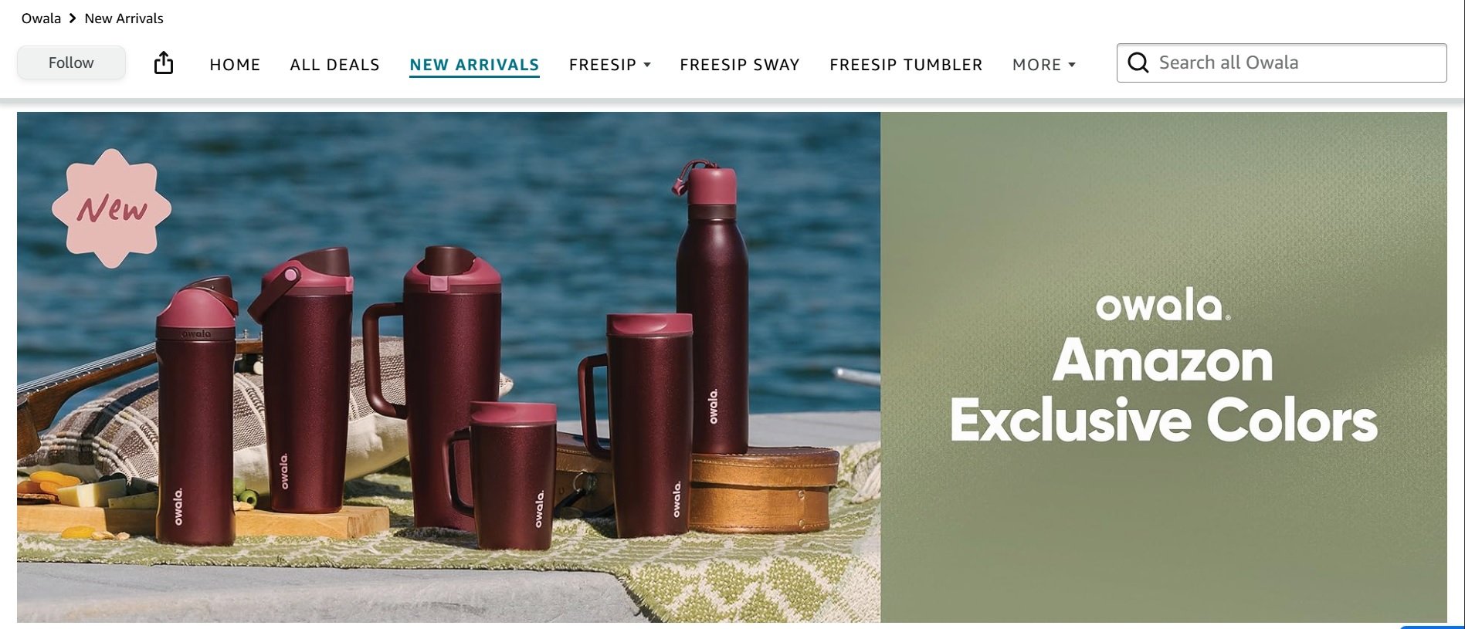The height and width of the screenshot is (629, 1465).
Task: Open the ALL DEALS tab
Action: click(334, 65)
